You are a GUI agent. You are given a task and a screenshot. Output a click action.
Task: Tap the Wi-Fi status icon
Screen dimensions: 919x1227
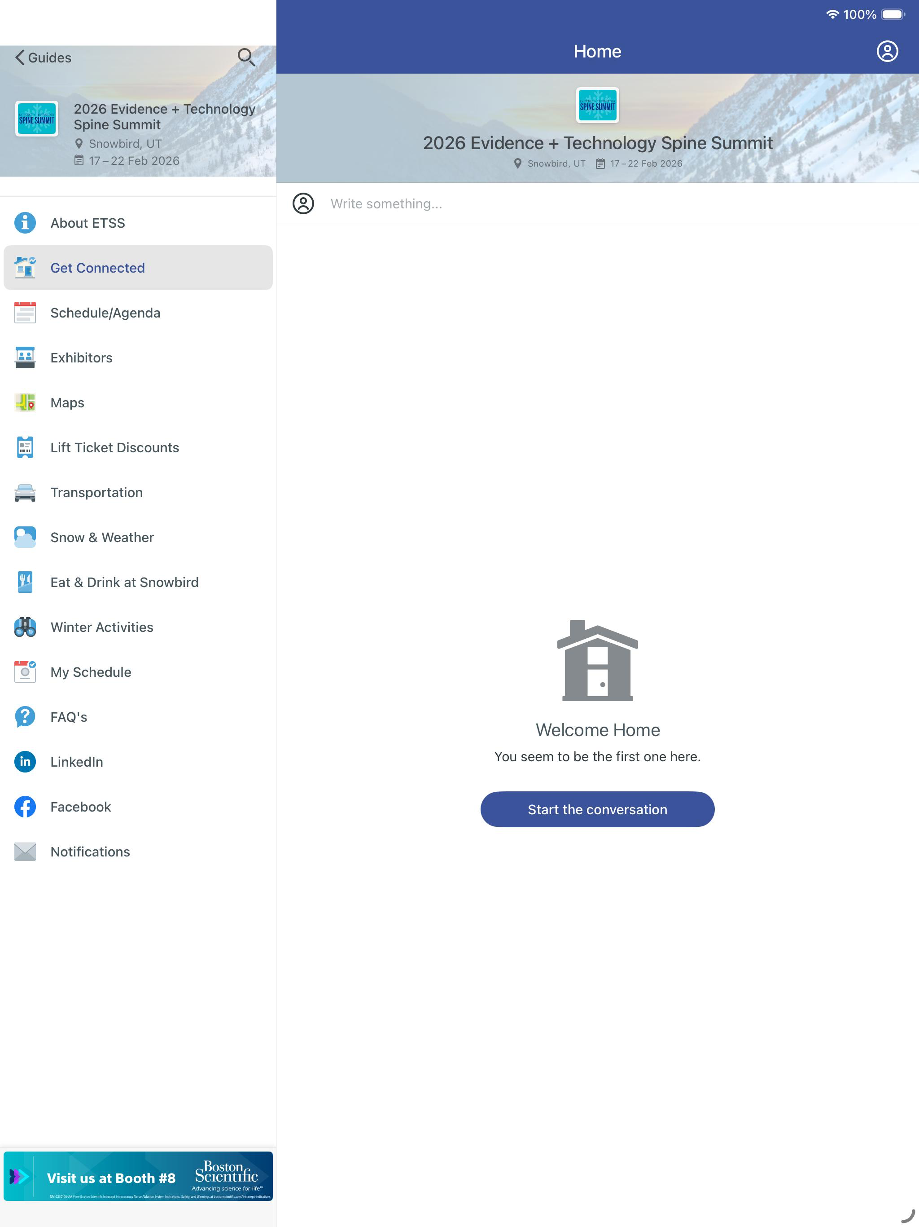tap(832, 14)
